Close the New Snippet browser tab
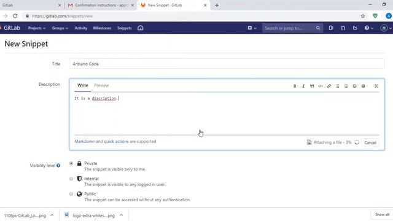This screenshot has height=221, width=393. coord(205,6)
